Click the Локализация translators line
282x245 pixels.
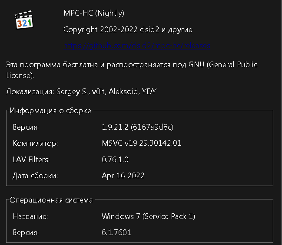tap(81, 91)
